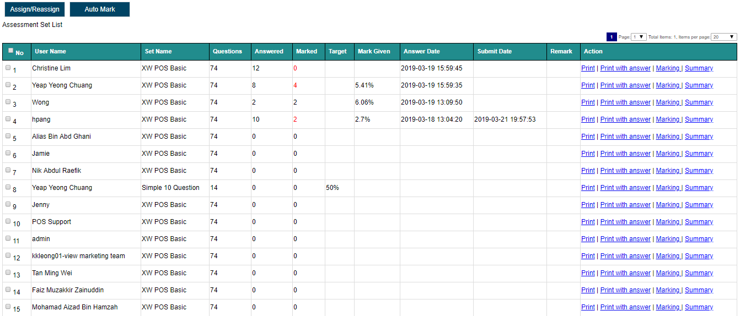Screen dimensions: 740x316
Task: Click Print link for Tan Ming Wei
Action: (588, 273)
